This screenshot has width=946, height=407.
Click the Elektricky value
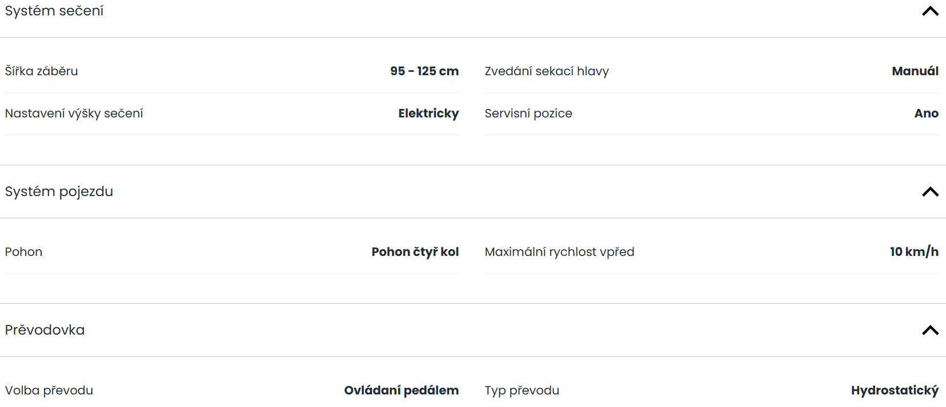coord(428,113)
